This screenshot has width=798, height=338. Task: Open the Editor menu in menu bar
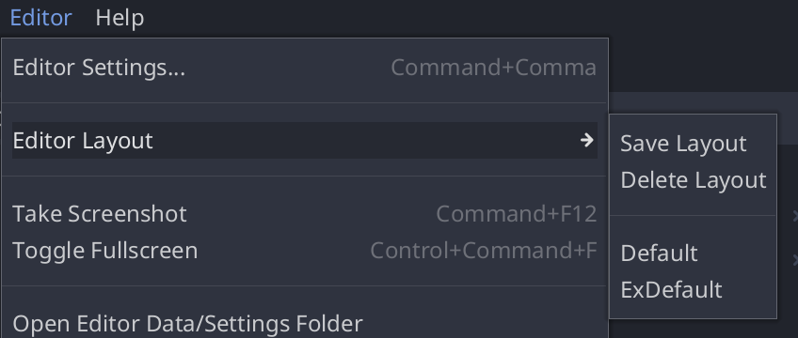click(x=40, y=18)
